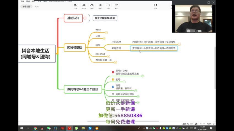Click the 主题 (Topic) toolbar icon
Viewport: 234px width, 131px height.
[76, 5]
